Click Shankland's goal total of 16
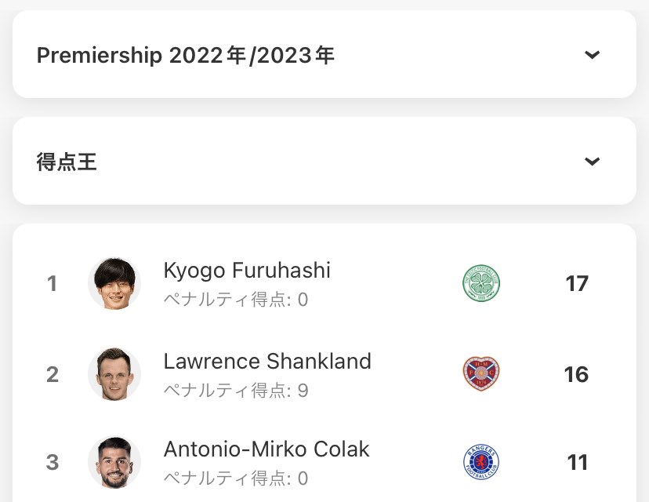 point(576,374)
